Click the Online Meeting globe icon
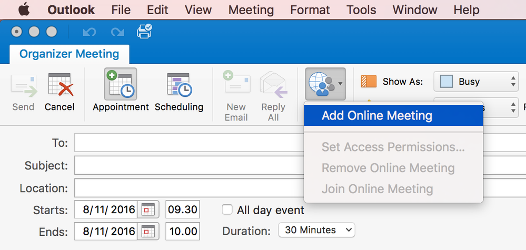Screen dimensions: 526x250 pos(321,84)
